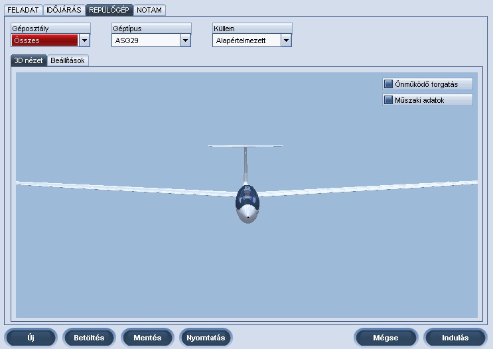Select the REPÜLŐGÉP tab
Image resolution: width=493 pixels, height=349 pixels.
tap(109, 11)
